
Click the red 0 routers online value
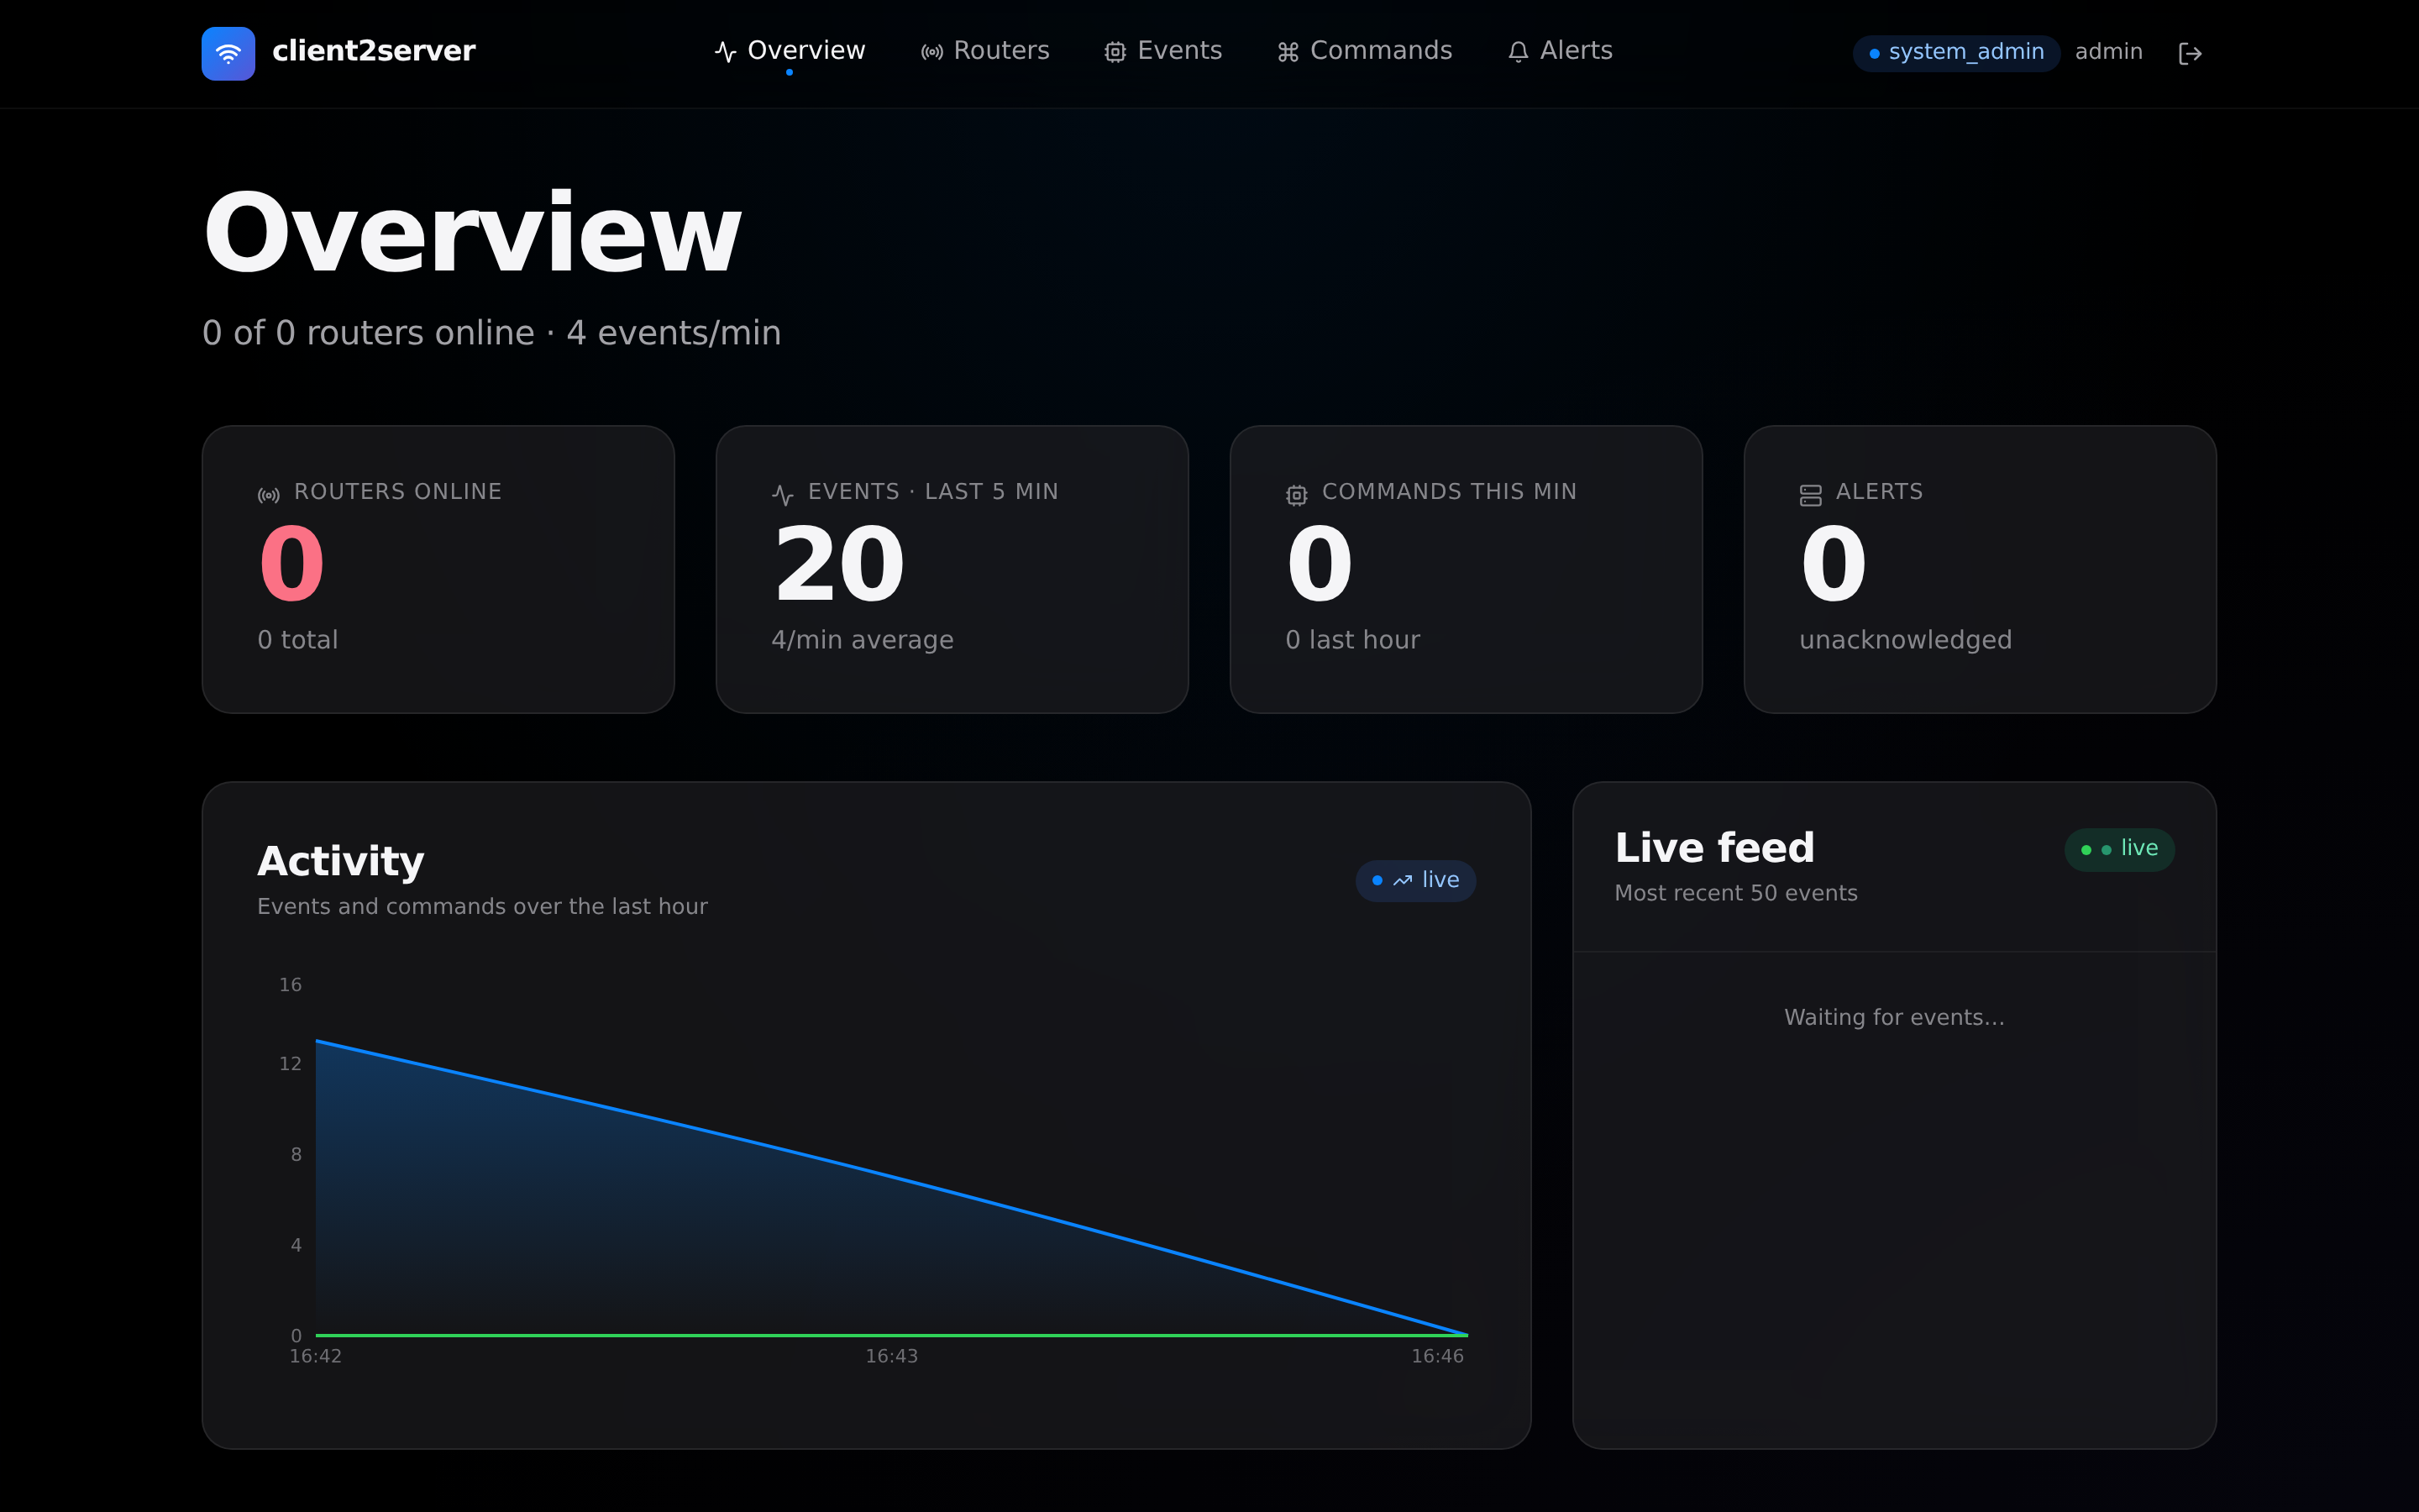(x=292, y=565)
